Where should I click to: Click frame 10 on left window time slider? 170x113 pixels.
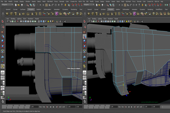tap(13, 107)
